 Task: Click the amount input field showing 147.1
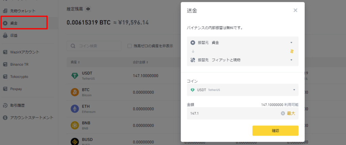coord(233,113)
